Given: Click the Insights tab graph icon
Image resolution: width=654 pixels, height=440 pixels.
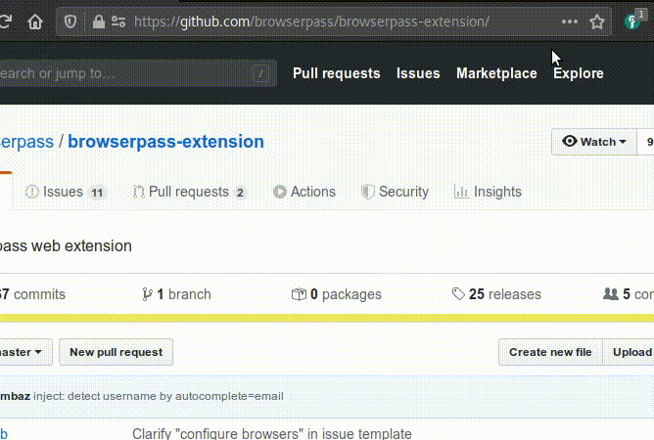Looking at the screenshot, I should [461, 192].
